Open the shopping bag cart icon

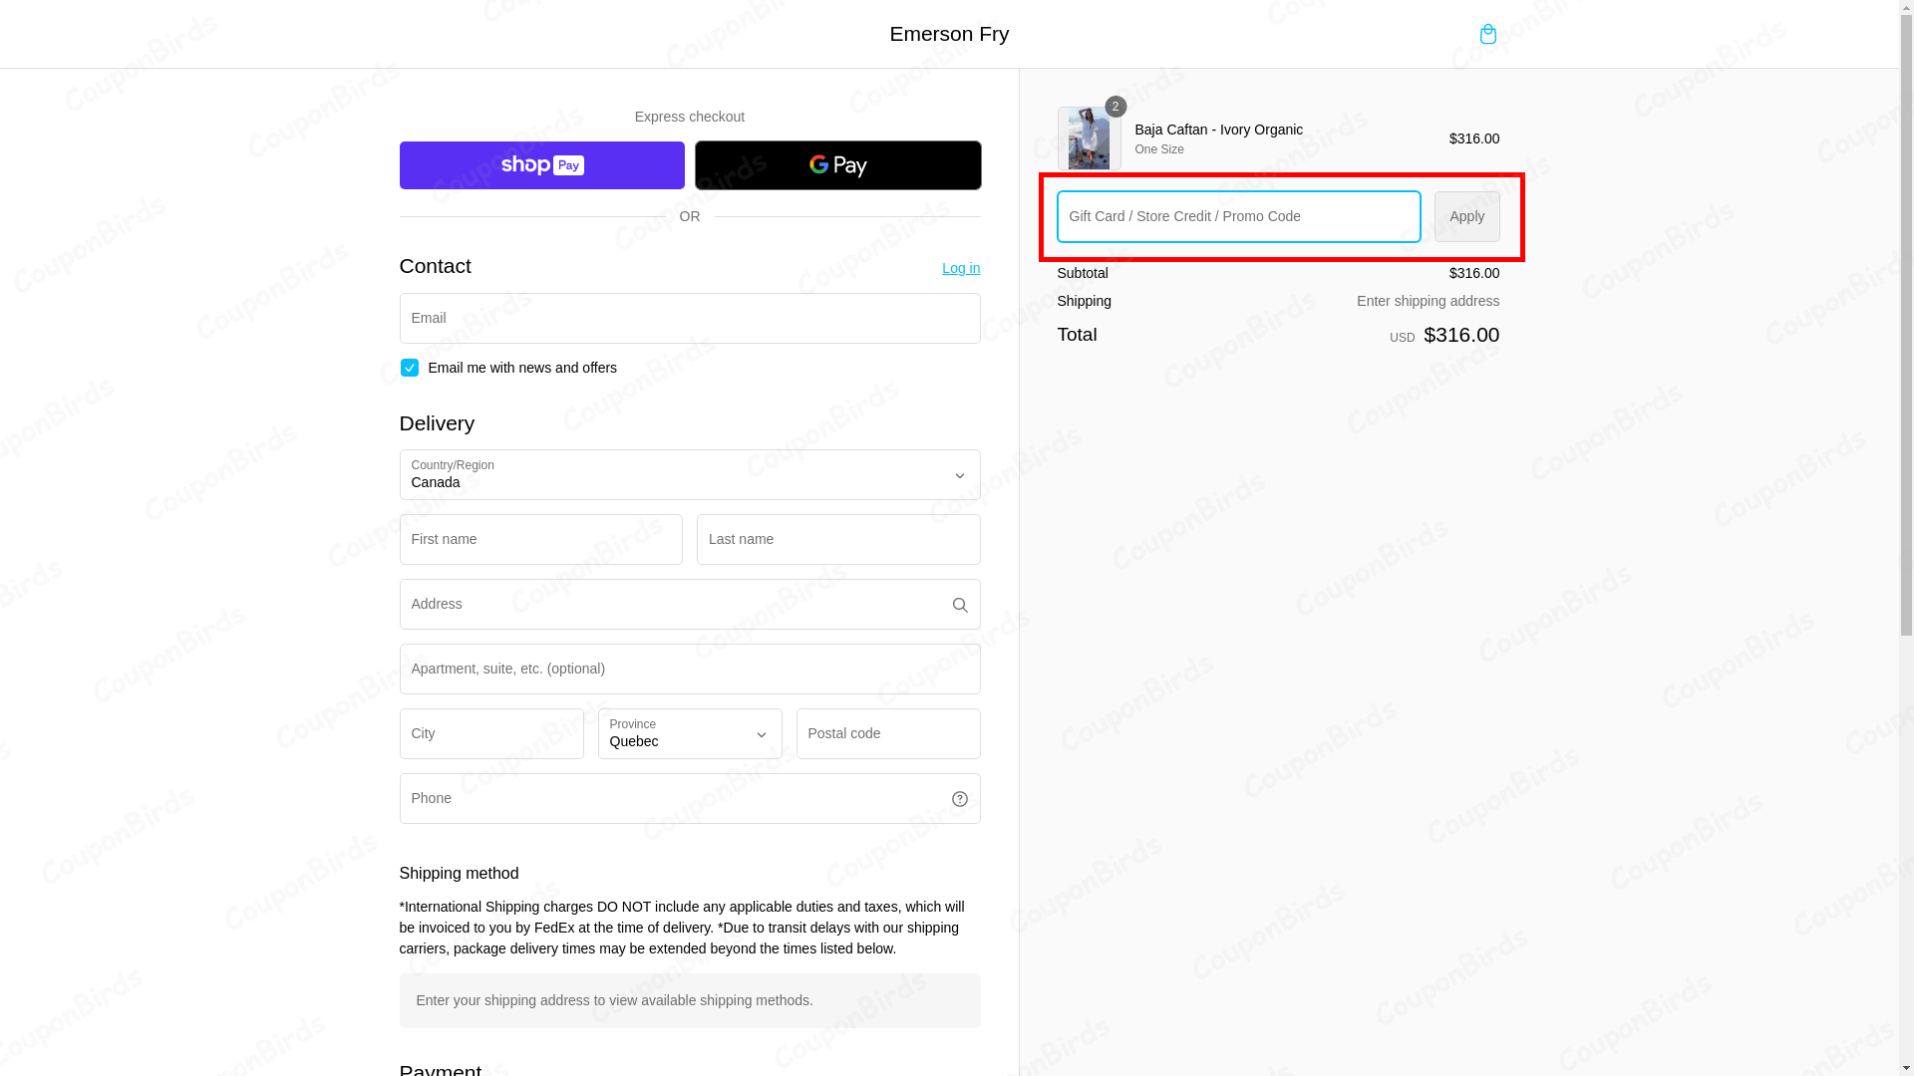[1487, 34]
